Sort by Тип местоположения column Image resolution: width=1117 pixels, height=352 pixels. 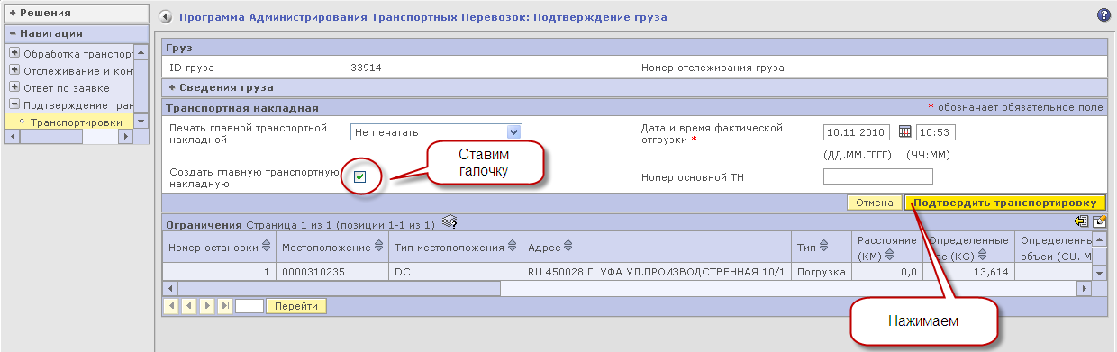coord(513,247)
